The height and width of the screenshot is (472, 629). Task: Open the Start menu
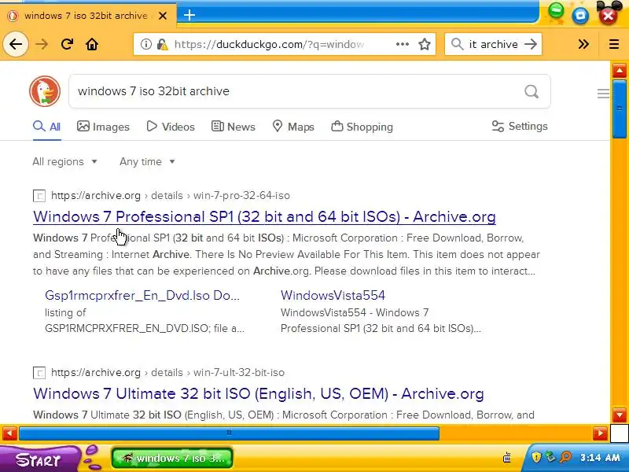click(x=39, y=459)
